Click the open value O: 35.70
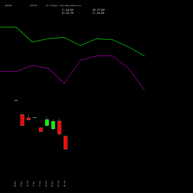Screen dimensions: 193x193 coord(68,13)
